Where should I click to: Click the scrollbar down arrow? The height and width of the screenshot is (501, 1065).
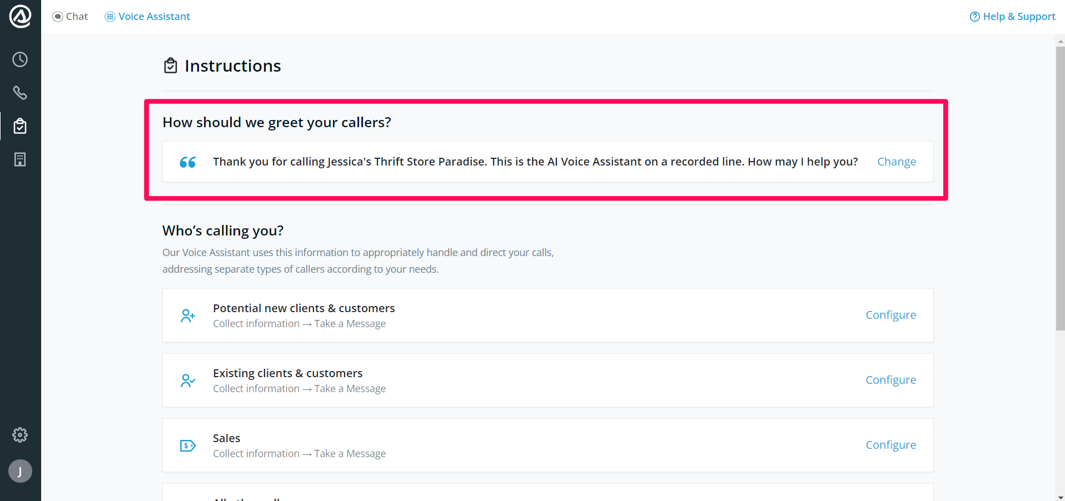coord(1060,497)
